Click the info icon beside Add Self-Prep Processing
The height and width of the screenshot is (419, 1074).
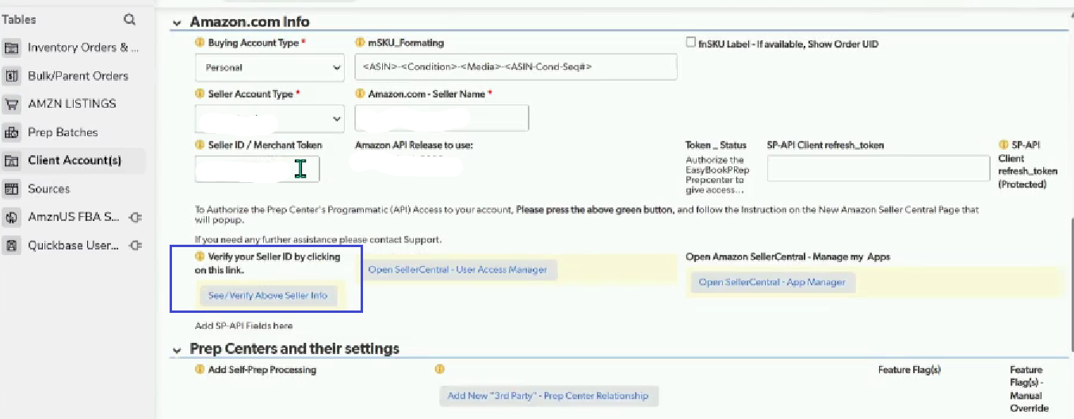[200, 370]
